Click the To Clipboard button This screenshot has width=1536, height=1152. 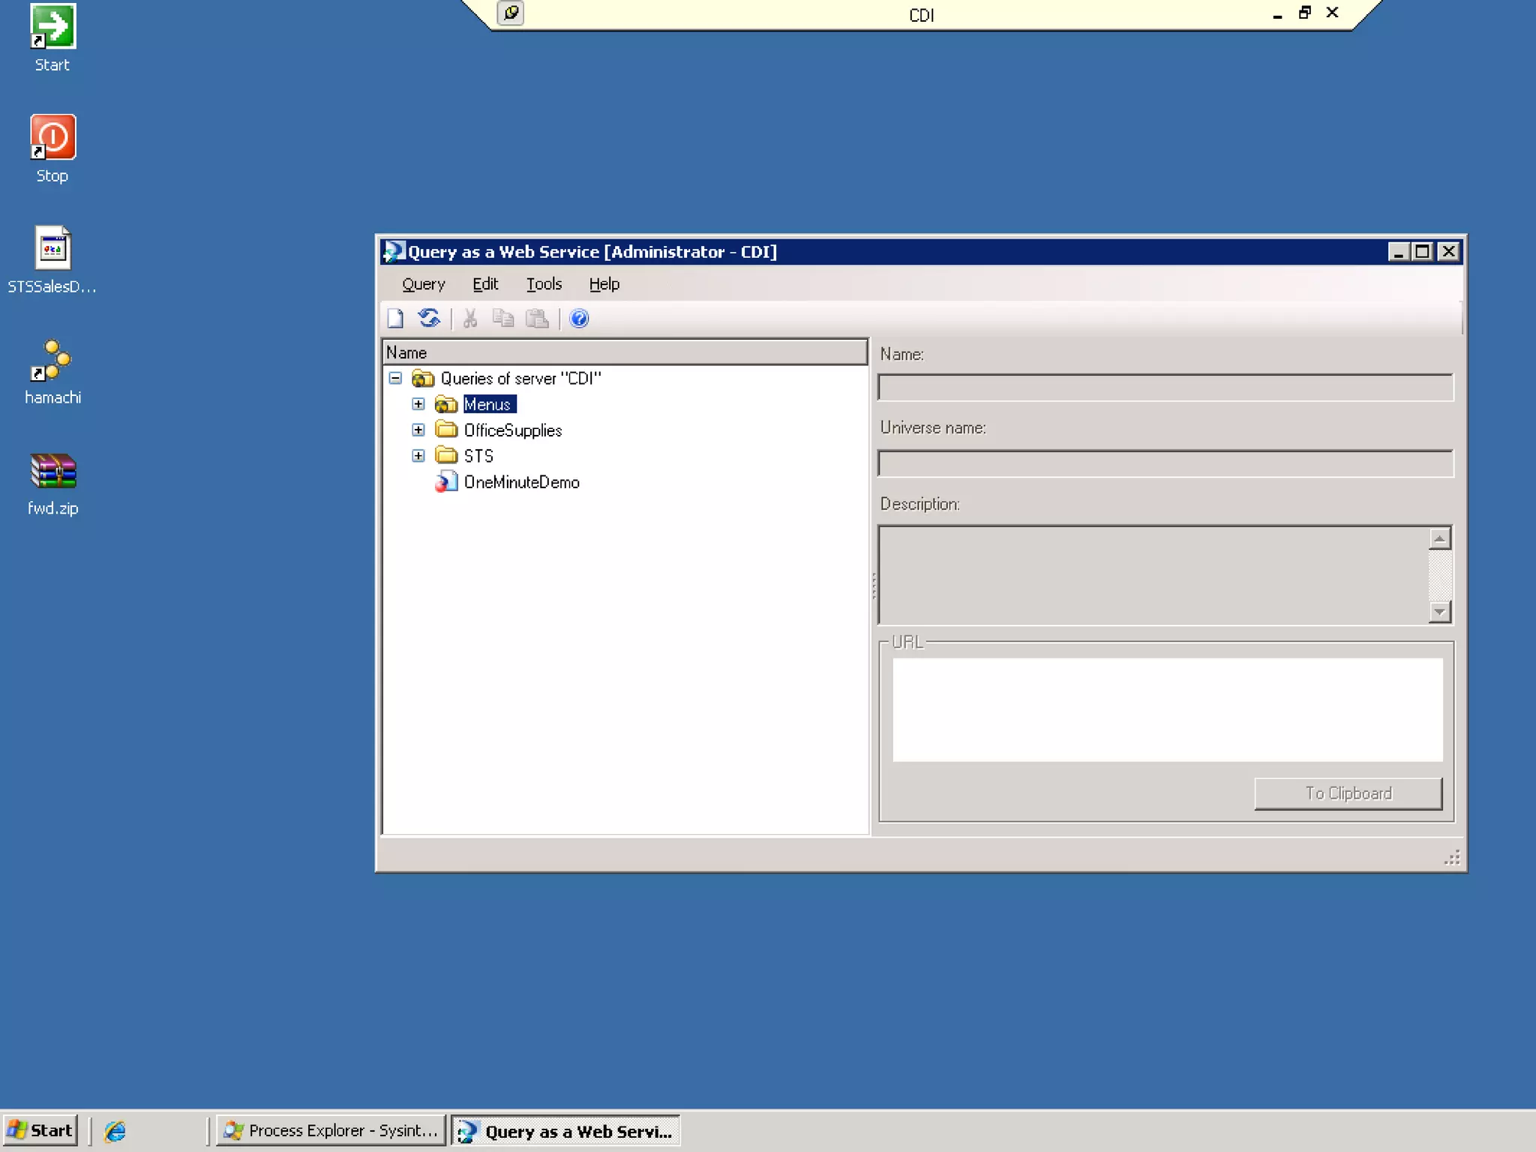click(1348, 793)
